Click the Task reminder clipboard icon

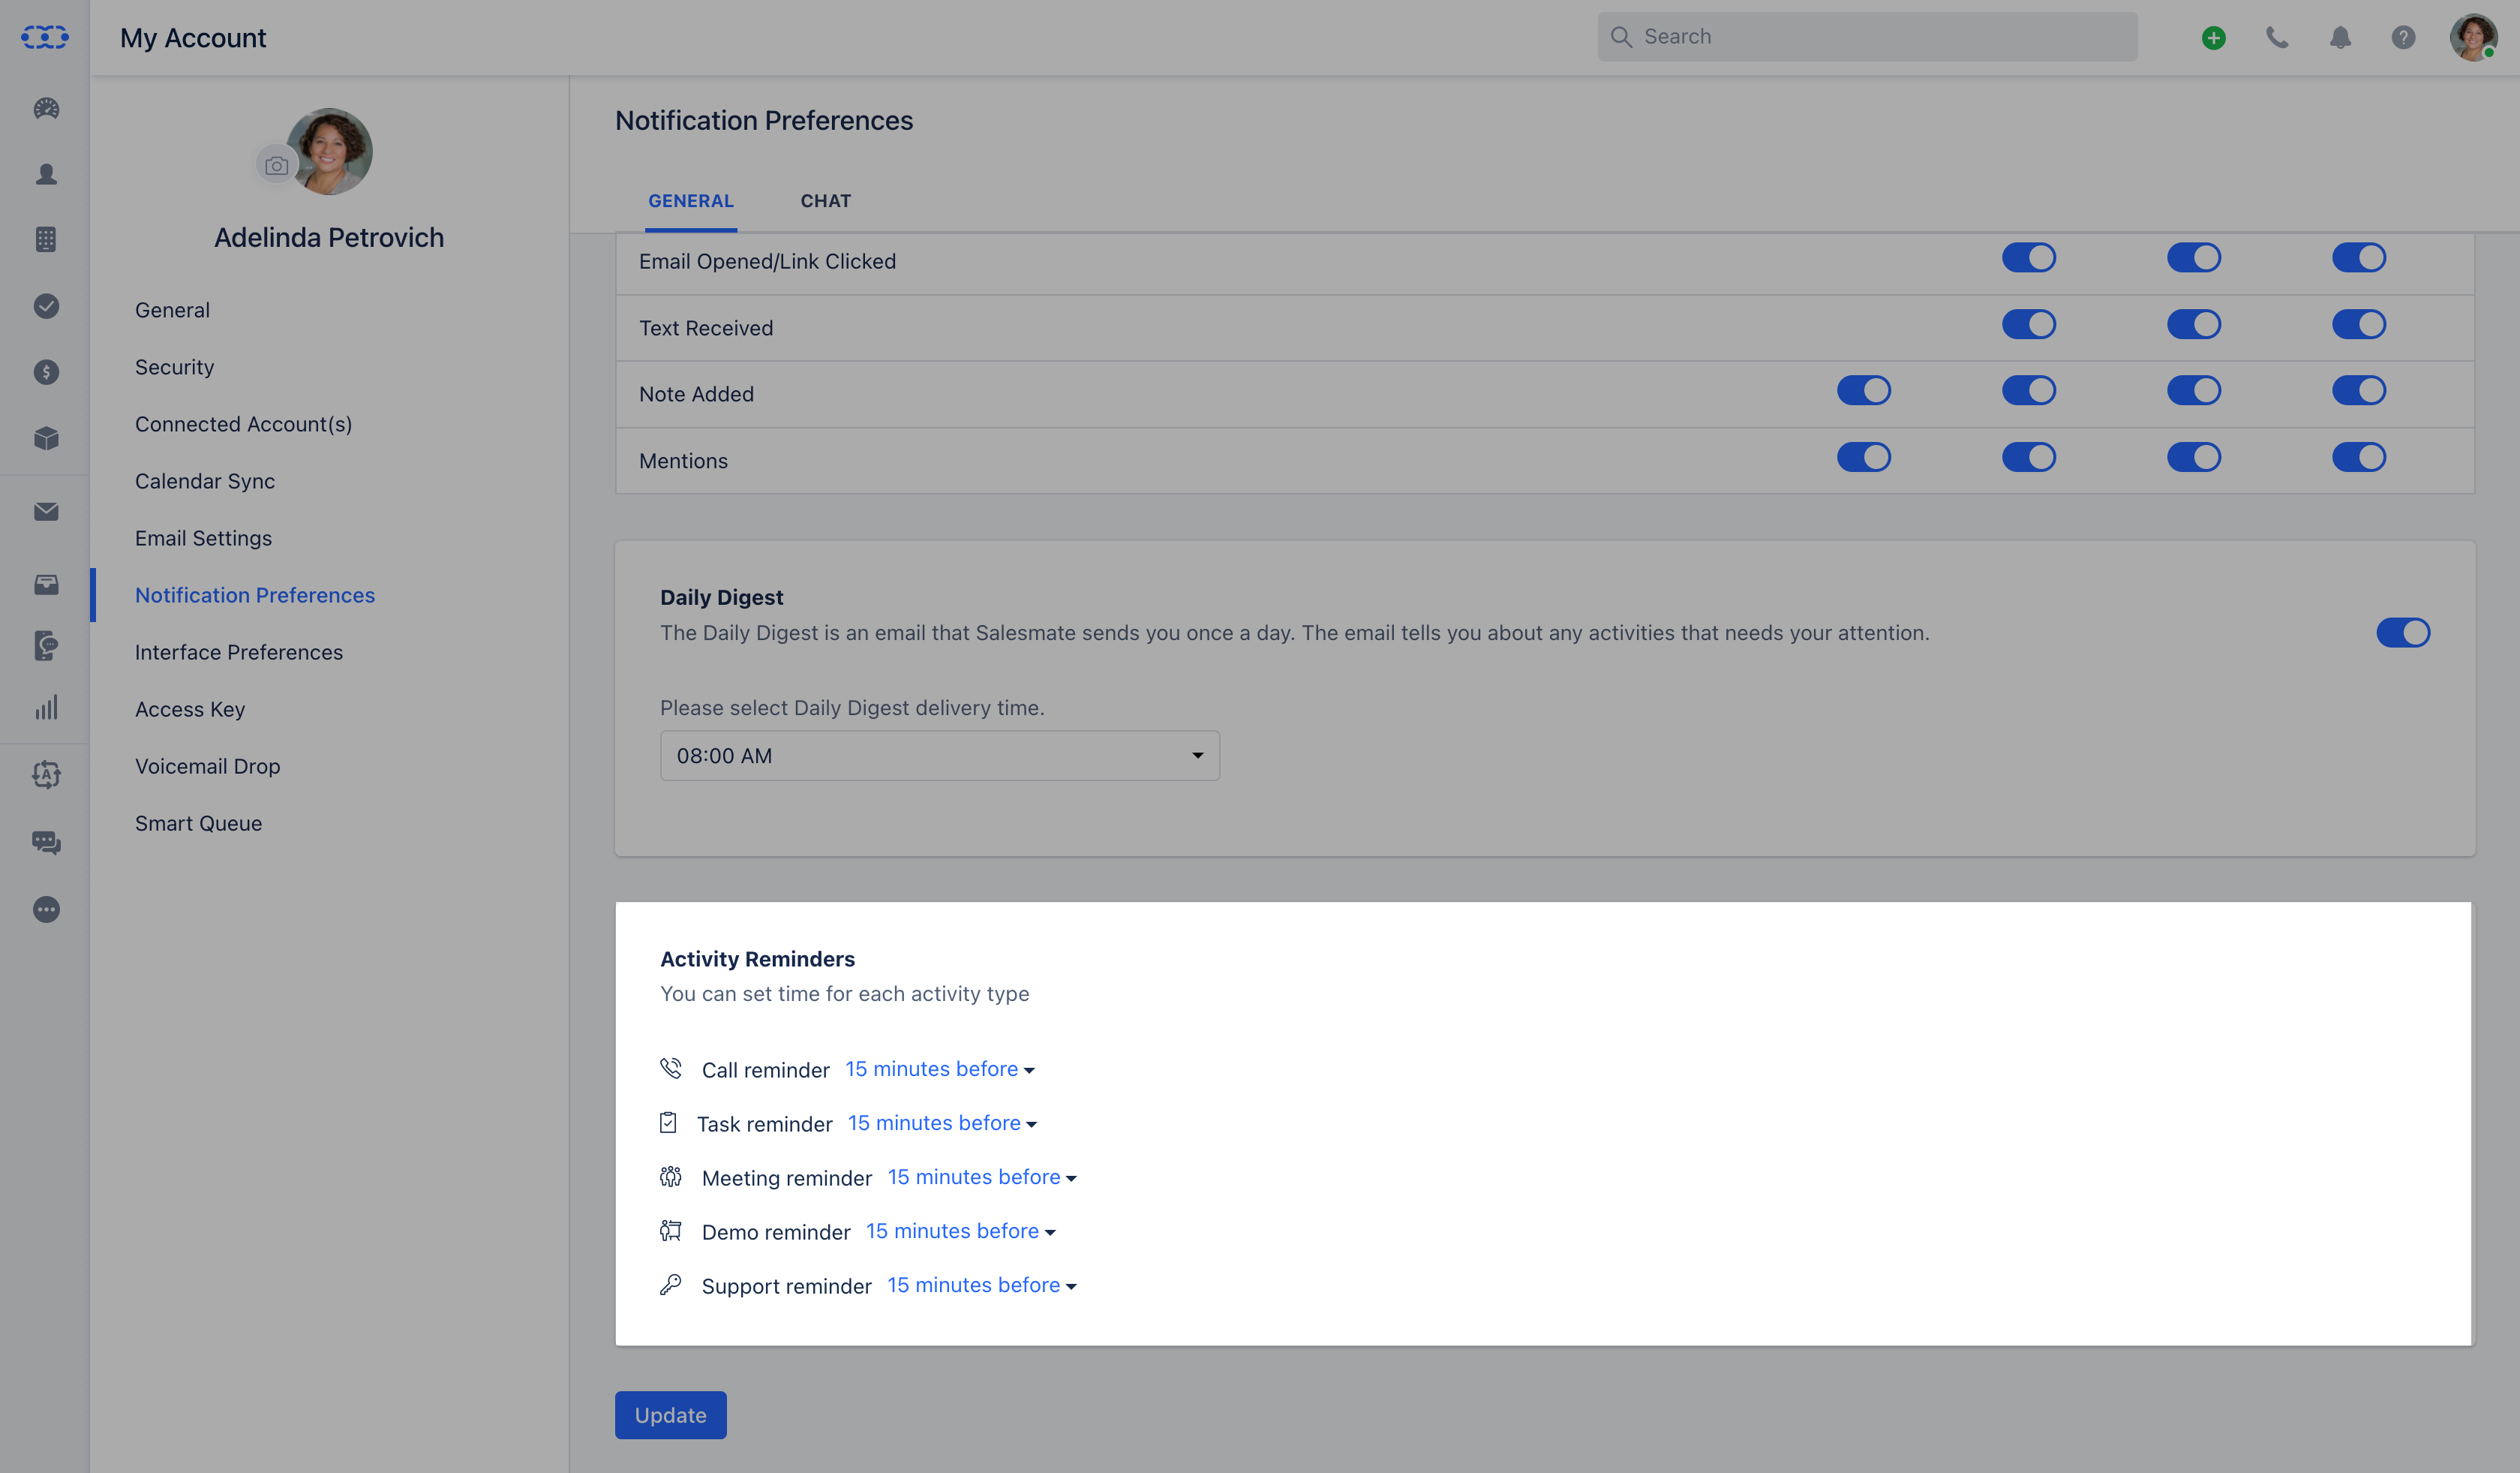pos(668,1122)
